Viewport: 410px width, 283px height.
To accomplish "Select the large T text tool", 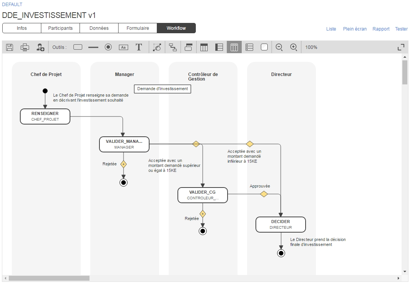I will pyautogui.click(x=139, y=47).
